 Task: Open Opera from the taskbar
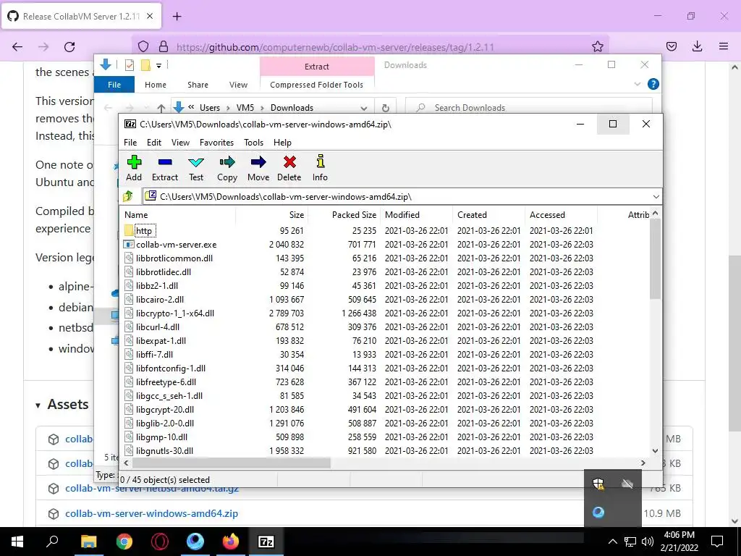point(160,542)
